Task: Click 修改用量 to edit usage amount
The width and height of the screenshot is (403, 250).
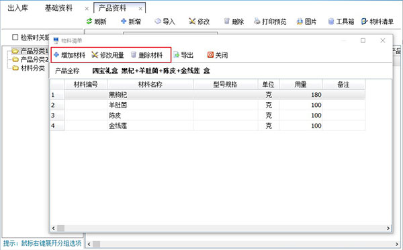Action: coord(107,55)
